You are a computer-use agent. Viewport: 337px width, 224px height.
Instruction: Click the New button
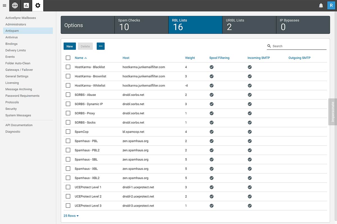click(x=70, y=46)
